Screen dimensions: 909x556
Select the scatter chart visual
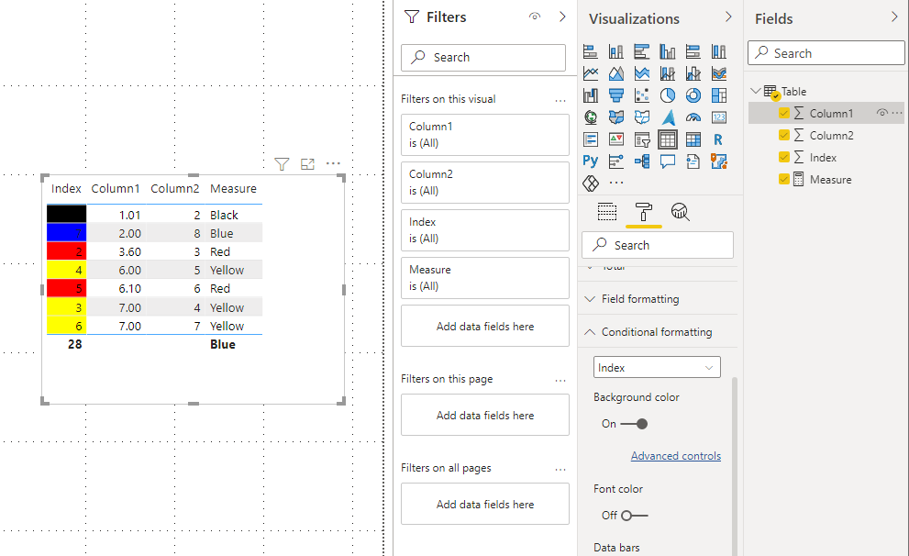642,95
